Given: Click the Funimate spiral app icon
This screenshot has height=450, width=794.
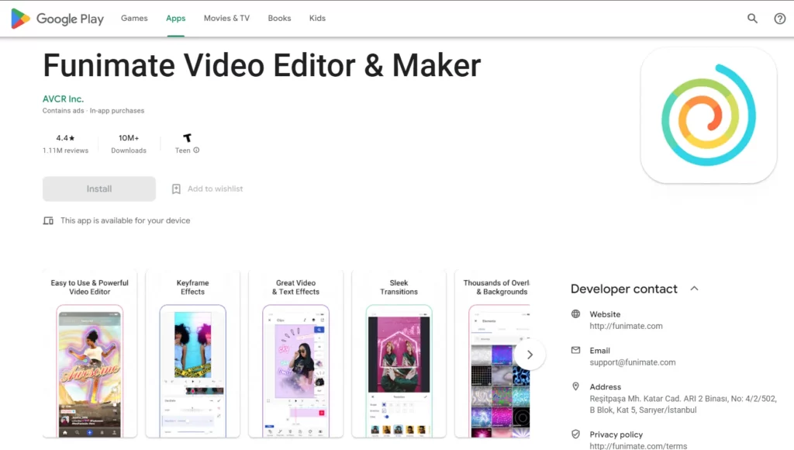Looking at the screenshot, I should (x=709, y=116).
